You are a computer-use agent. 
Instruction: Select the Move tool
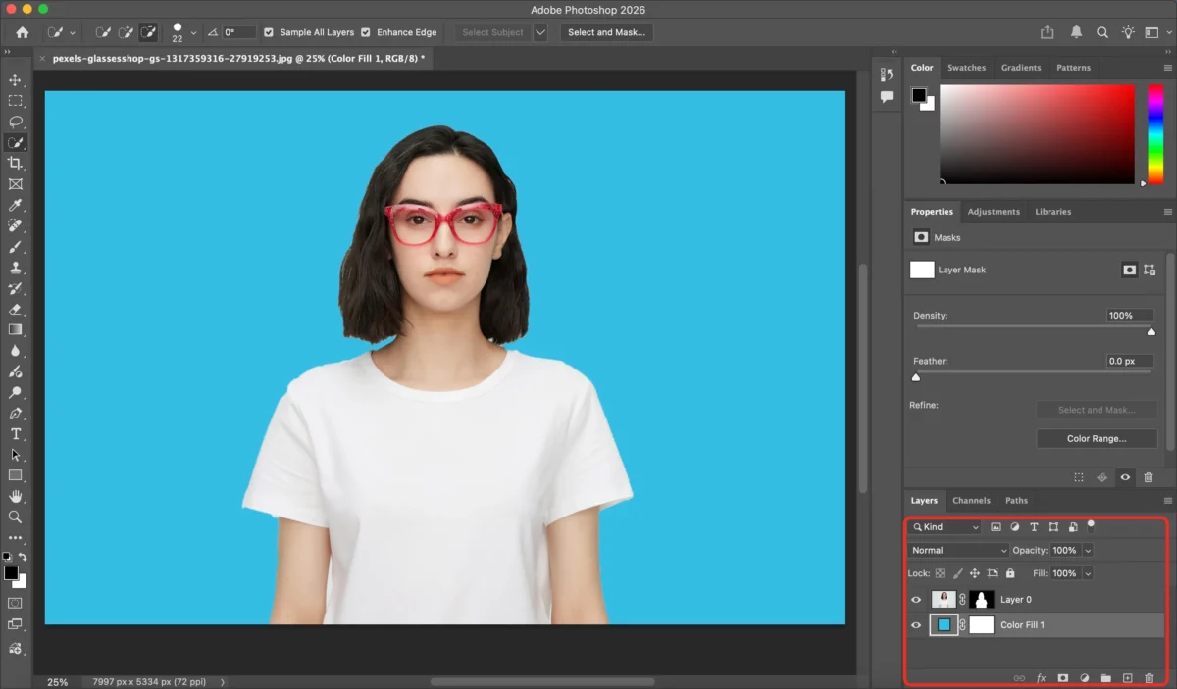15,80
